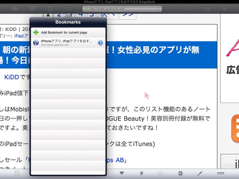Click the orange app icon in the right sidebar

point(235,129)
